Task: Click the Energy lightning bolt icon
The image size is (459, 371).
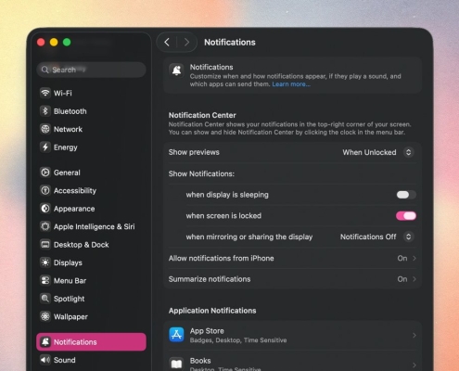Action: coord(45,147)
